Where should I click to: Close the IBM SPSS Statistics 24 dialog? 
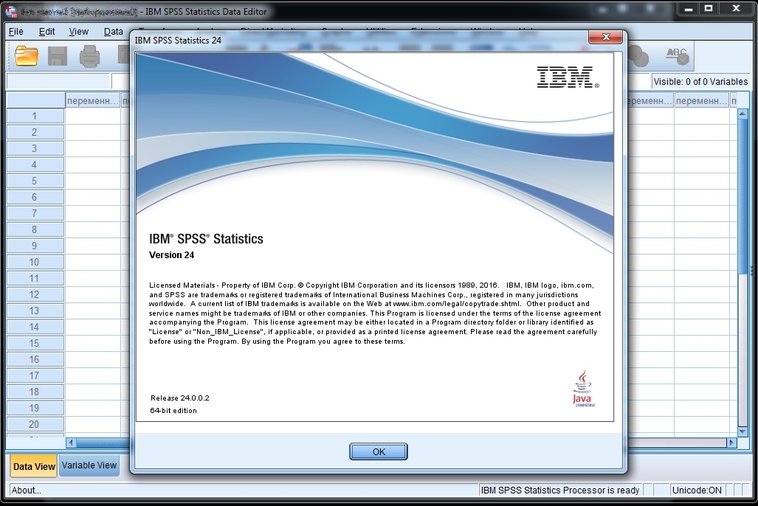click(x=606, y=37)
